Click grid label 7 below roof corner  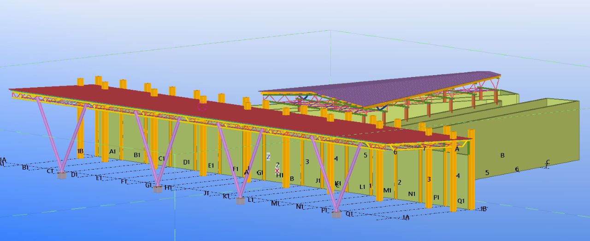pyautogui.click(x=424, y=148)
